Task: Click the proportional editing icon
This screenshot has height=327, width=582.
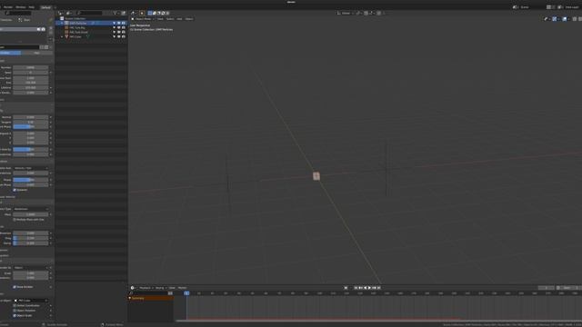Action: click(378, 13)
